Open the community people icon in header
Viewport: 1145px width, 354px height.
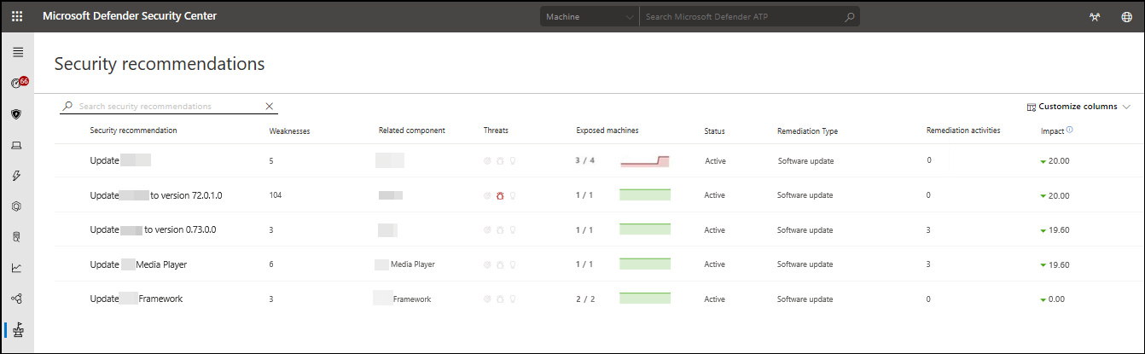(1095, 17)
